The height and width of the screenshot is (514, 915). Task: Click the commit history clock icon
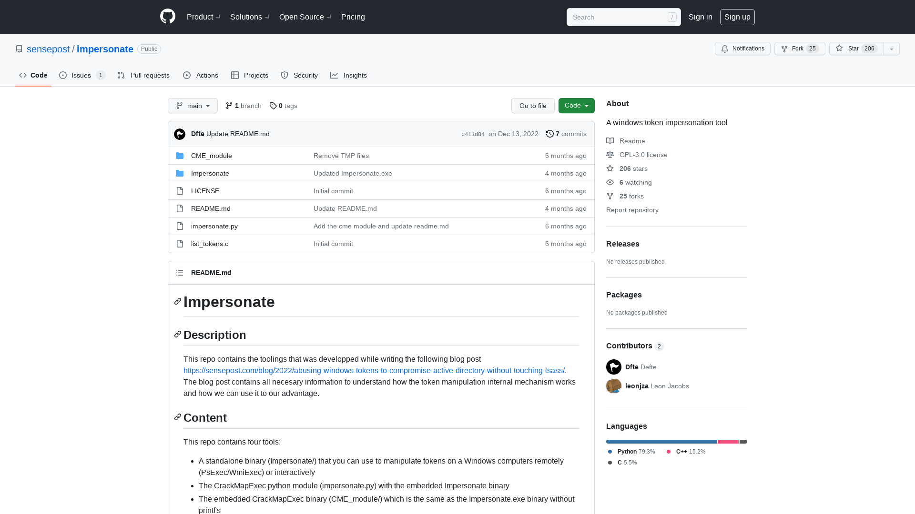click(550, 134)
